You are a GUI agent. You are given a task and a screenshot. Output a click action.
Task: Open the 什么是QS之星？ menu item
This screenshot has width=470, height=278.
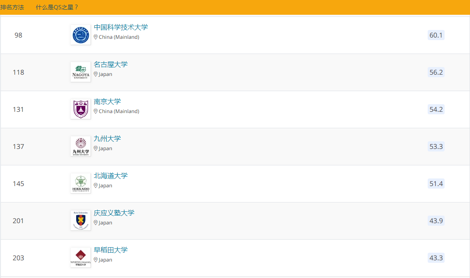click(57, 7)
